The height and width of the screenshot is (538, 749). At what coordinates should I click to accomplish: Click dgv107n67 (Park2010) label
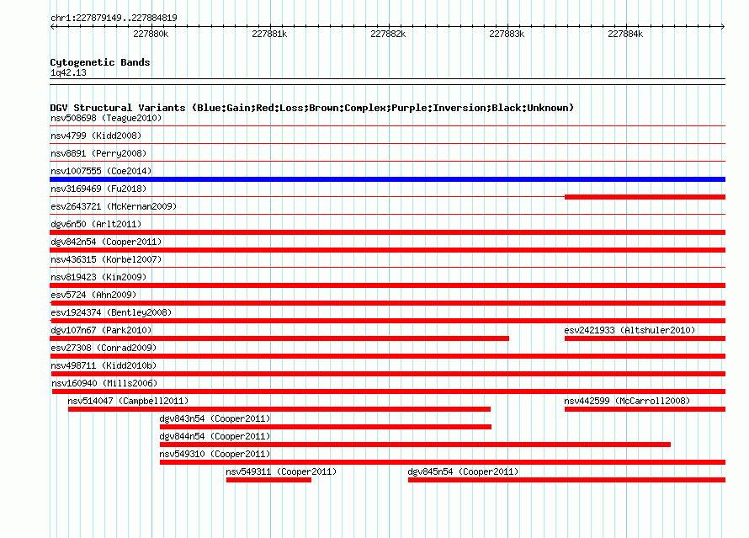click(x=101, y=330)
